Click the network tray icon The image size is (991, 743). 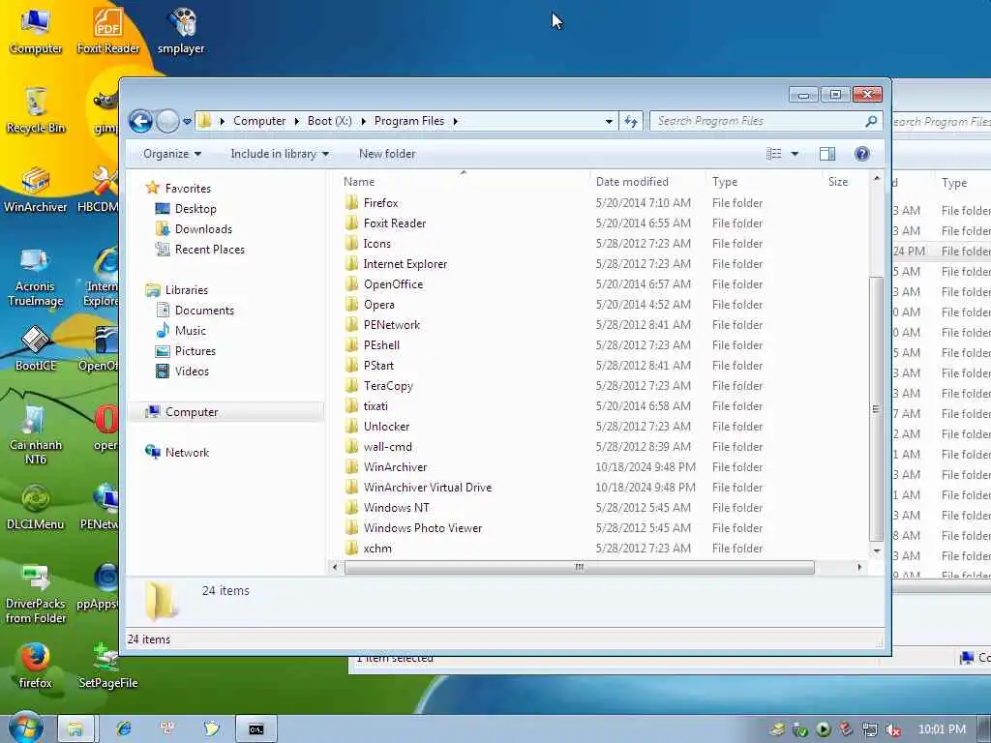[x=870, y=729]
